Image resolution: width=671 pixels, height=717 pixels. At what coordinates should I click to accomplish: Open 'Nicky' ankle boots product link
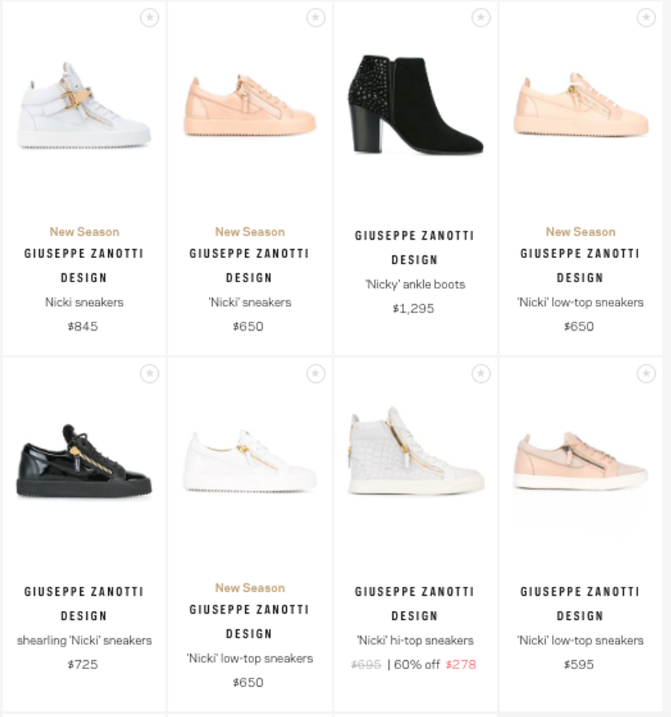click(415, 284)
